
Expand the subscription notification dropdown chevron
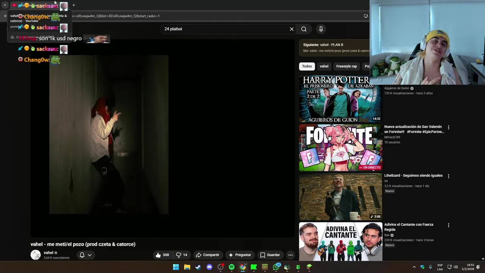(90, 255)
